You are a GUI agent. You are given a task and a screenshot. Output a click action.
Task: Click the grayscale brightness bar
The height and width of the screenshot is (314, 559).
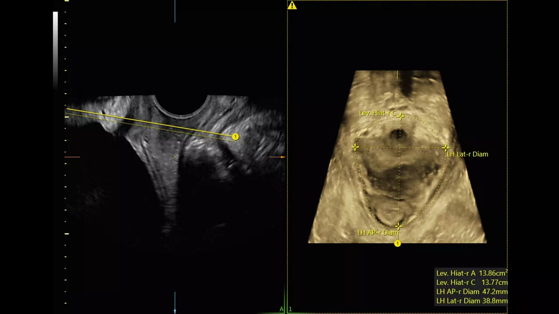pos(55,50)
